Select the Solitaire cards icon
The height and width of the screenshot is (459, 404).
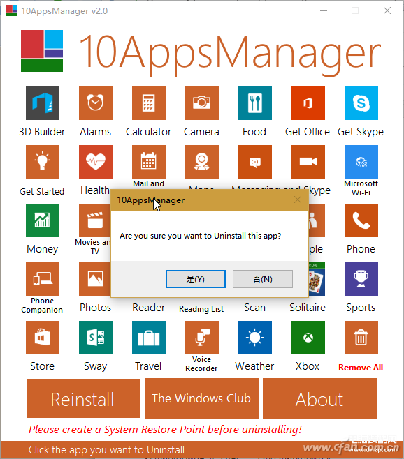click(317, 279)
